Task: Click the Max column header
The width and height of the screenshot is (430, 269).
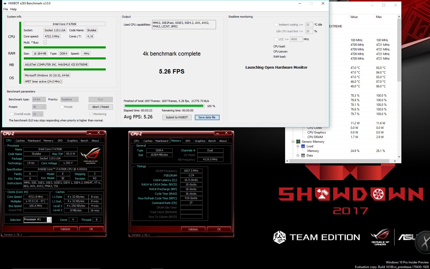Action: pos(386,17)
